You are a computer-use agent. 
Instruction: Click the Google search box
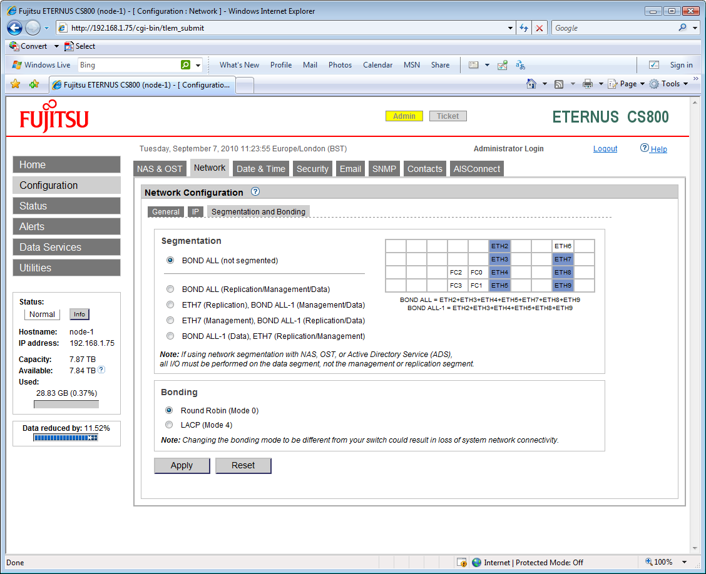click(615, 28)
